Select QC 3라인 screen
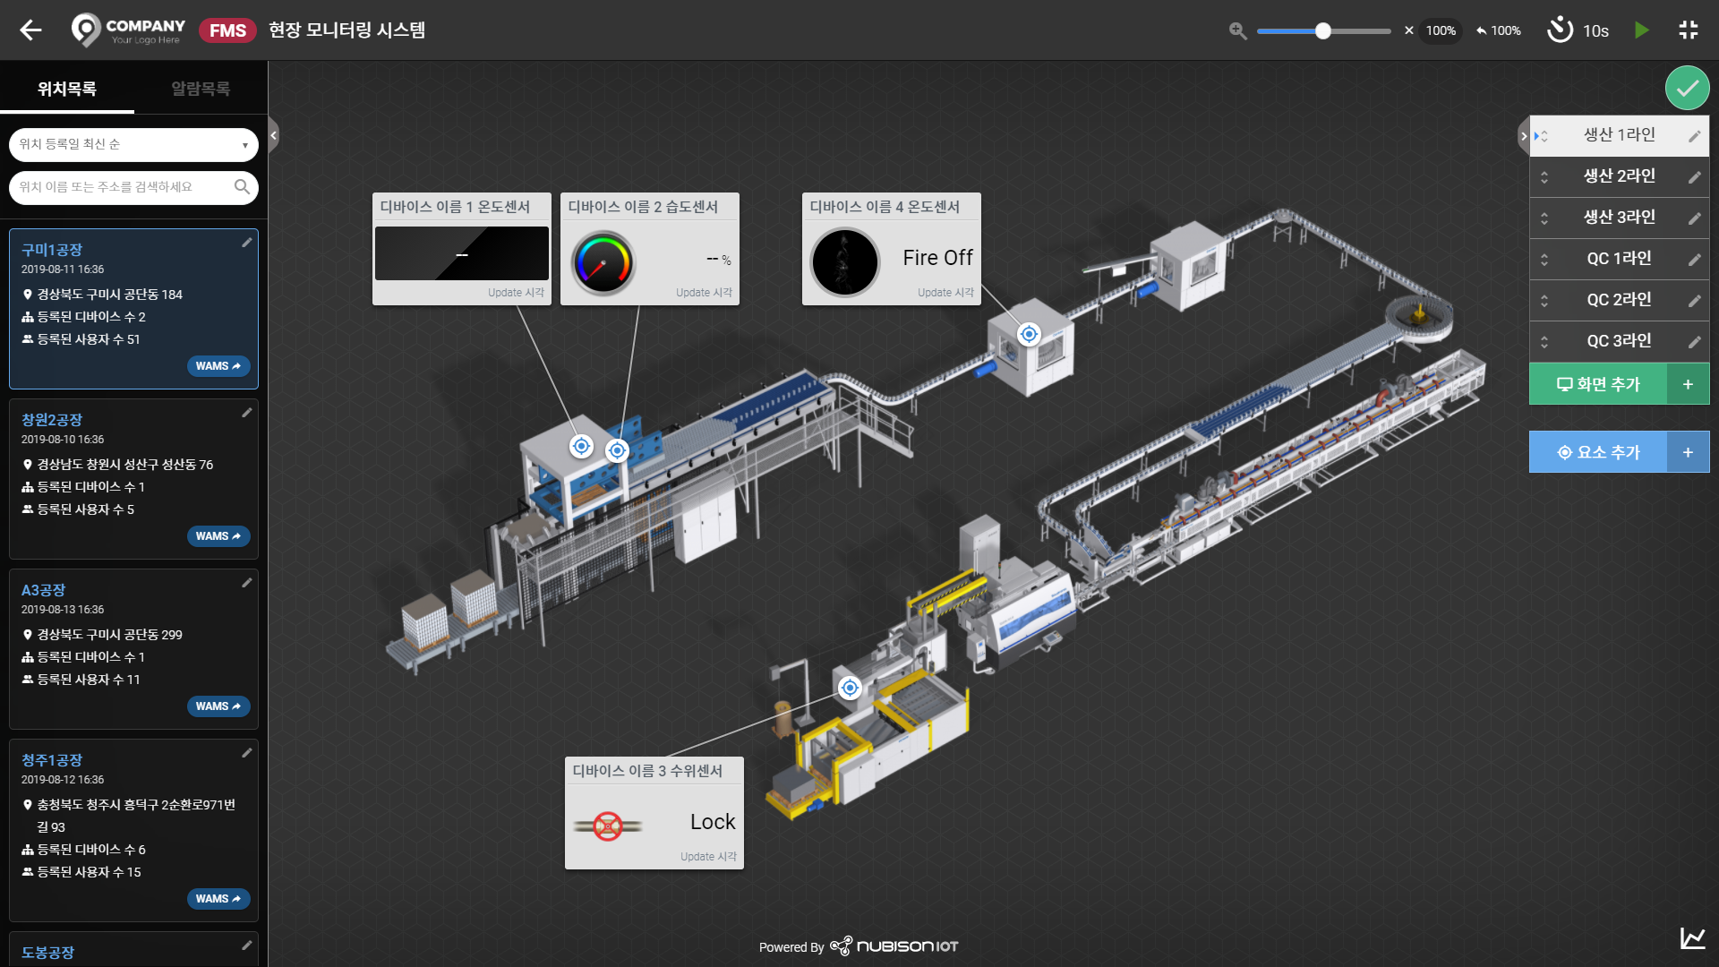1719x967 pixels. tap(1619, 341)
